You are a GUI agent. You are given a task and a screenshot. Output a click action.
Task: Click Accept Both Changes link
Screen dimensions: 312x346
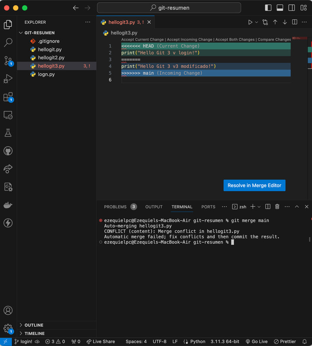click(x=235, y=39)
